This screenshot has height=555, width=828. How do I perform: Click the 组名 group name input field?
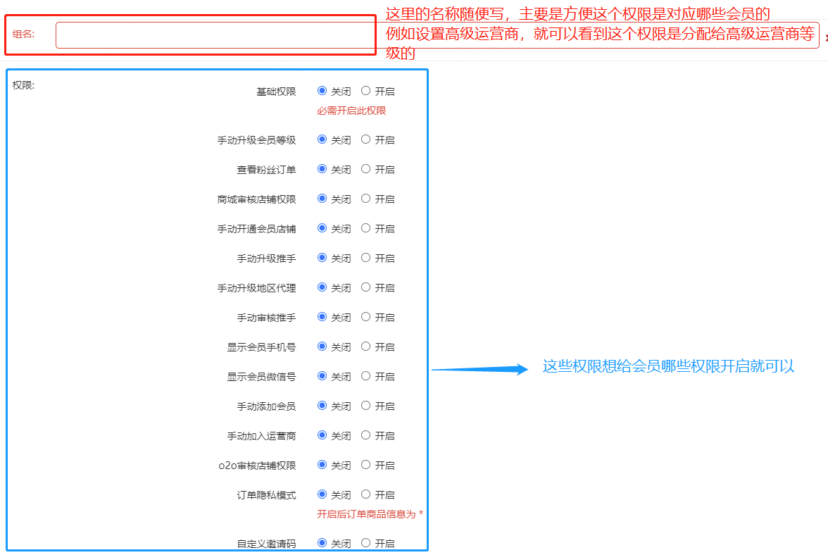click(437, 35)
